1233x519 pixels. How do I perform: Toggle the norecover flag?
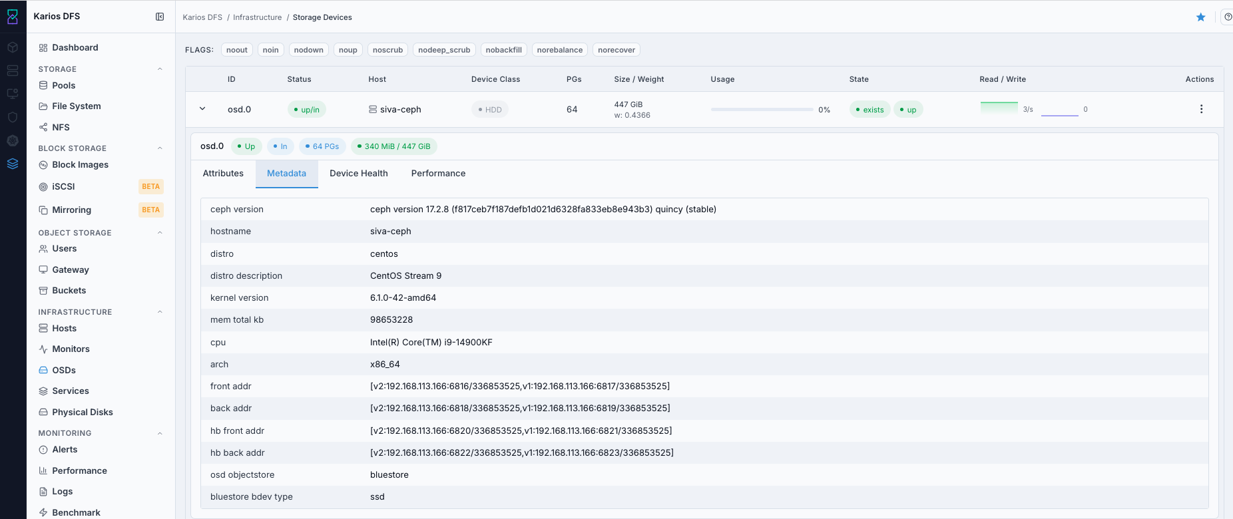pyautogui.click(x=616, y=50)
